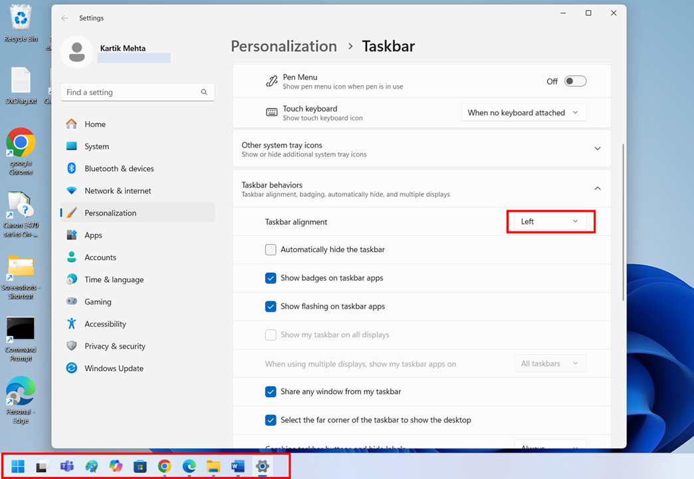
Task: Open Chrome from the taskbar
Action: [x=165, y=466]
